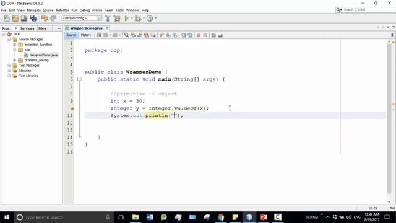Open the Window menu
The height and width of the screenshot is (223, 396).
coord(132,10)
